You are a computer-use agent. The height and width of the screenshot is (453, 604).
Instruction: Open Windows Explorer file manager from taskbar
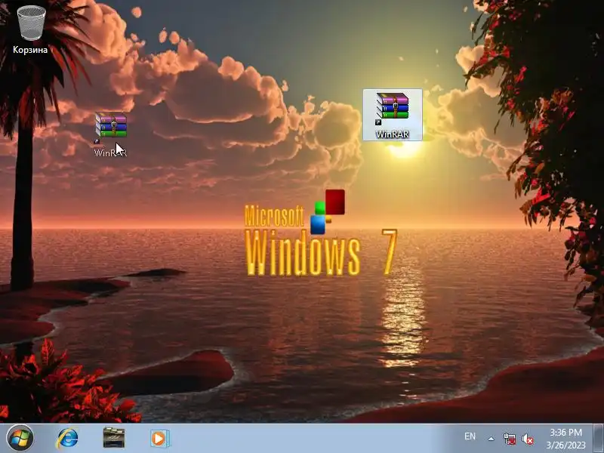114,439
